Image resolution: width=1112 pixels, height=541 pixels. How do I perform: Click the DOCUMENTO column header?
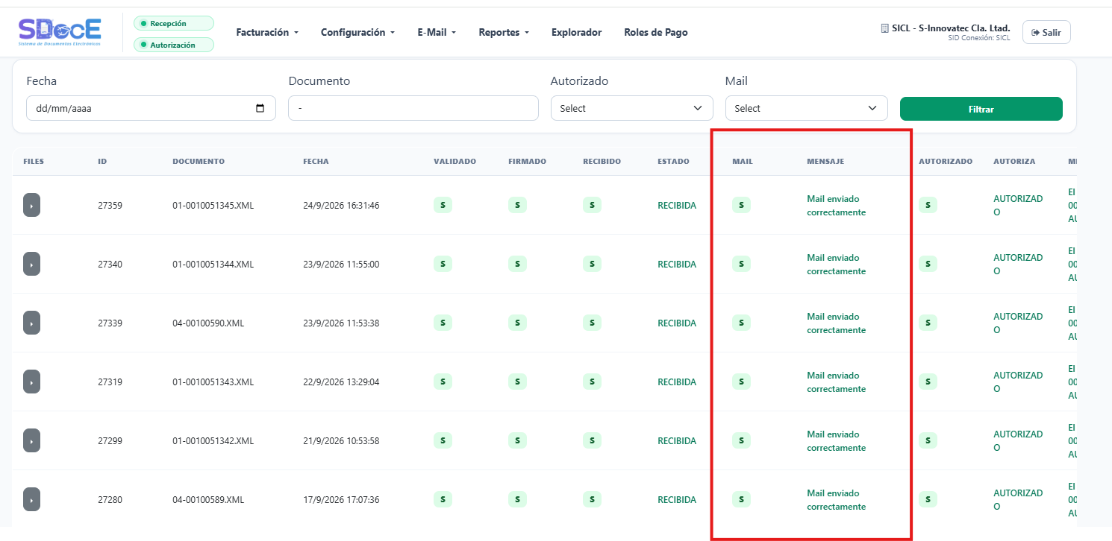[199, 161]
